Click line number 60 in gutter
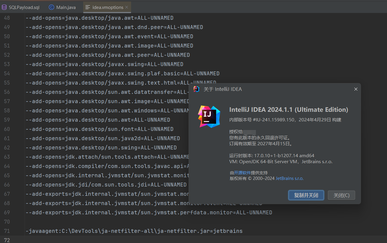Viewport: 387px width, 243px height. (x=7, y=129)
